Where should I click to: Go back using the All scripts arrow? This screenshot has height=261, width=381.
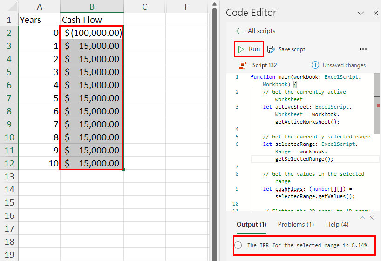pyautogui.click(x=239, y=31)
